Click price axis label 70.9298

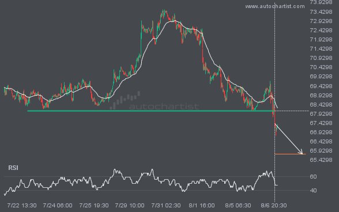point(321,58)
